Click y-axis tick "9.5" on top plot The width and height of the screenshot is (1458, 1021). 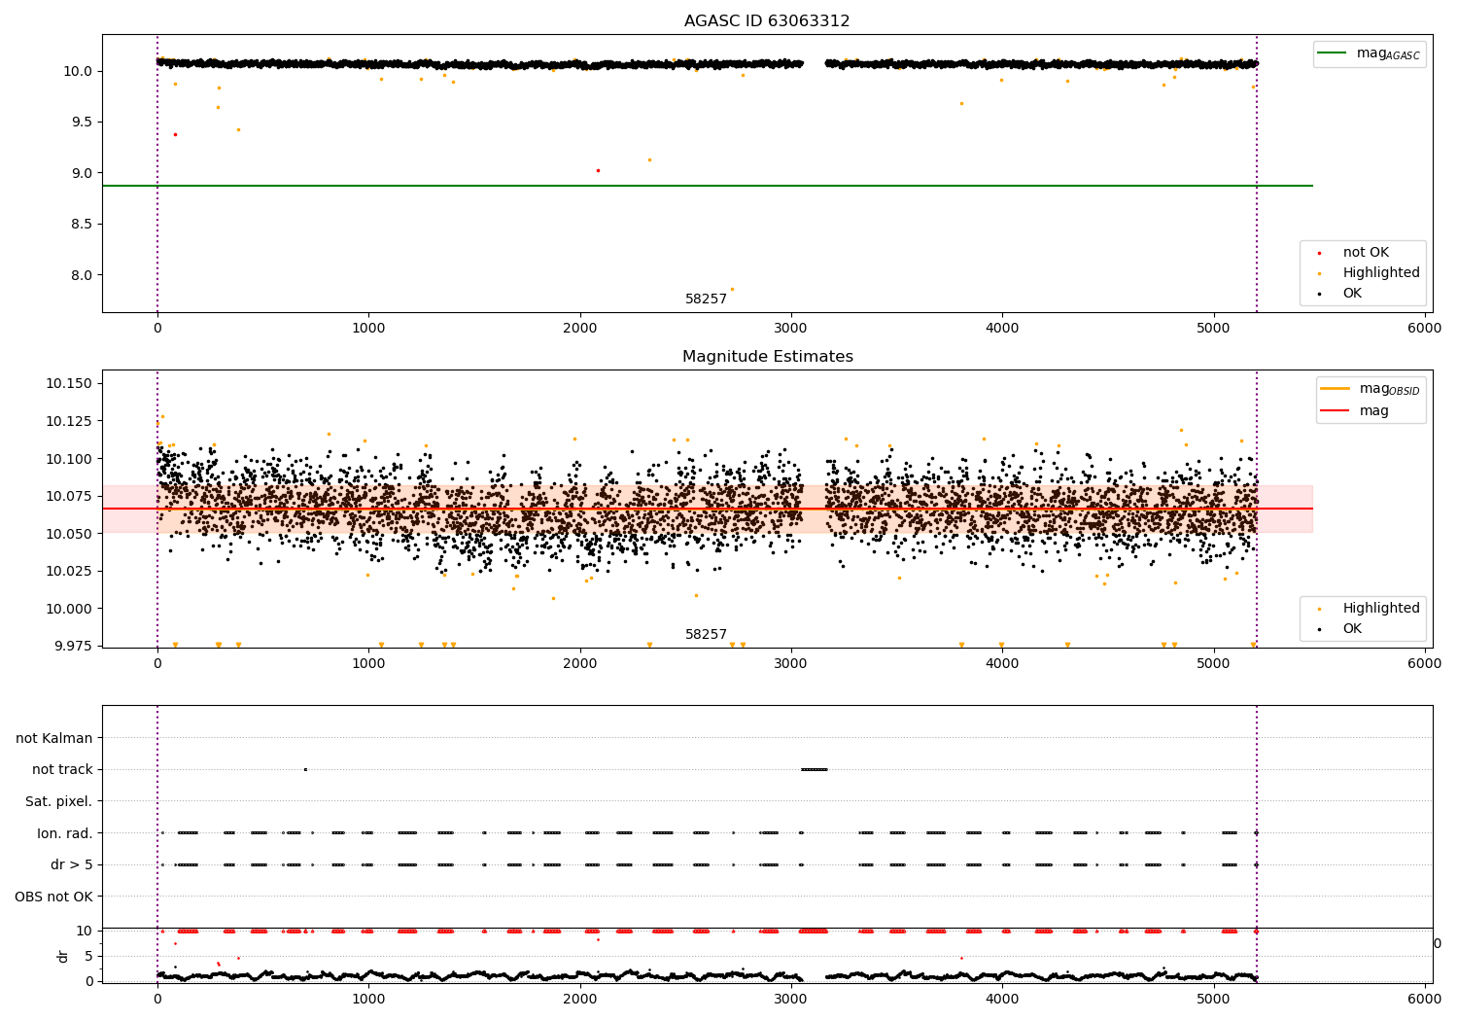point(82,123)
